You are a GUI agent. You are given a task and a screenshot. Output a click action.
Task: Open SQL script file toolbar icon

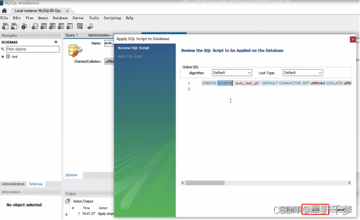(14, 26)
